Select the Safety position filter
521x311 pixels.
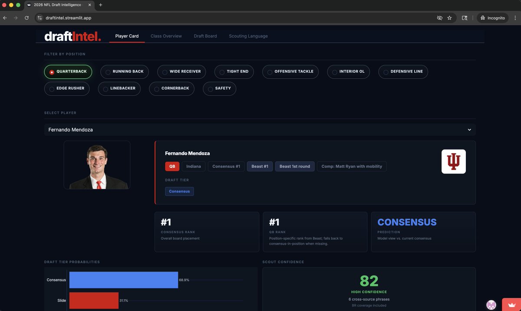point(219,88)
